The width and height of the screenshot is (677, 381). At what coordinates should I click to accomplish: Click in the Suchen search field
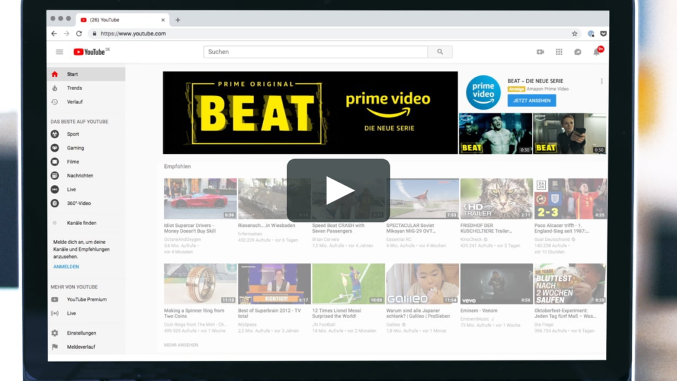click(316, 52)
